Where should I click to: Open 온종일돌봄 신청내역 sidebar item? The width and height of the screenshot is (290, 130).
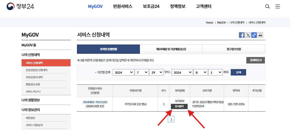click(37, 70)
